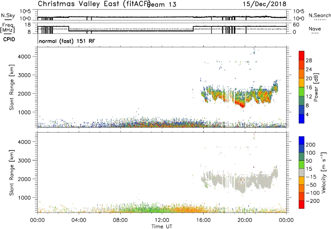
Task: Click the N.Search legend label
Action: point(319,15)
